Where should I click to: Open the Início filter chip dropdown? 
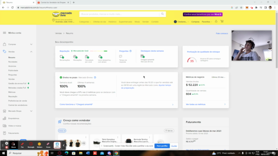(62, 131)
